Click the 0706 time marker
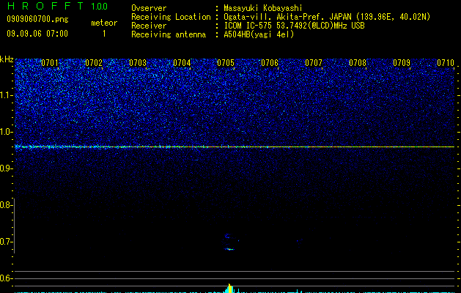461x293 pixels. coord(270,63)
